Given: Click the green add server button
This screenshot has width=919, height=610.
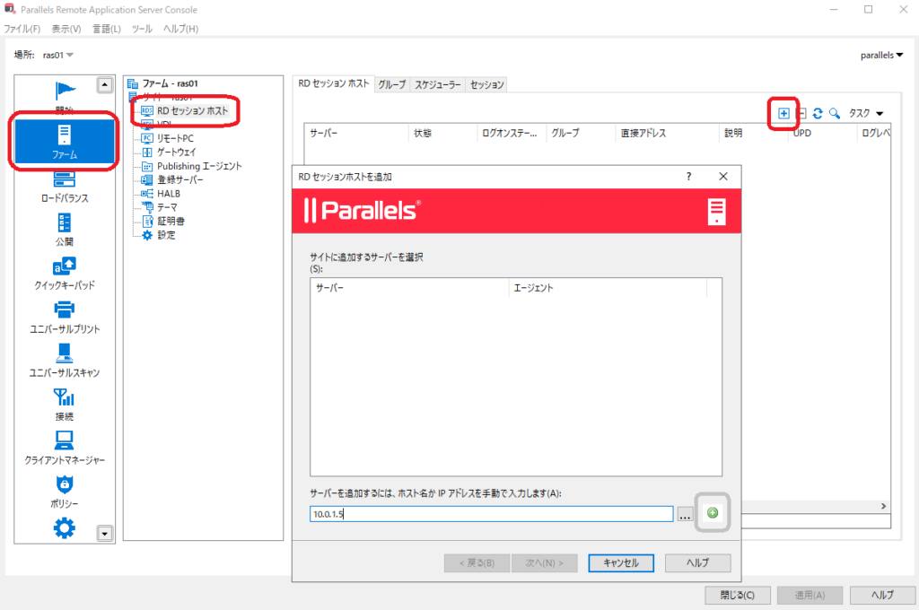Looking at the screenshot, I should click(713, 513).
